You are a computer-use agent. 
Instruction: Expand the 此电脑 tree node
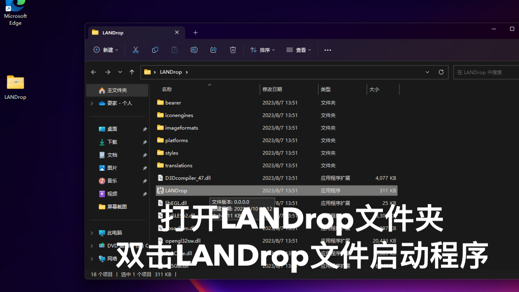pos(92,233)
